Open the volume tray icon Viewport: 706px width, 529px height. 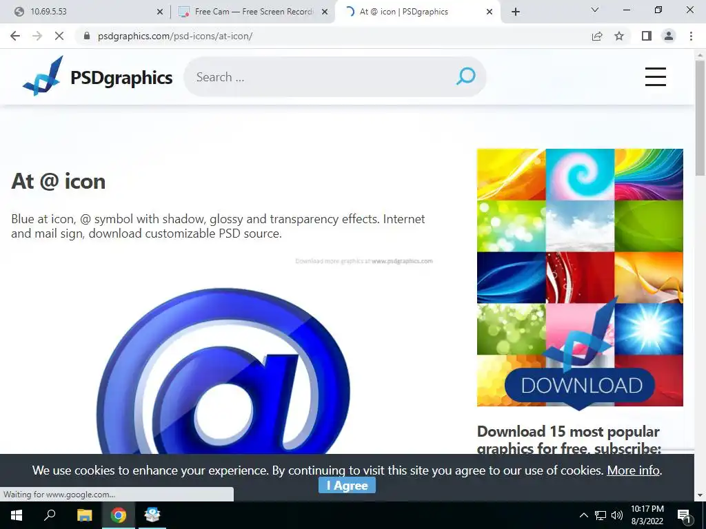617,515
